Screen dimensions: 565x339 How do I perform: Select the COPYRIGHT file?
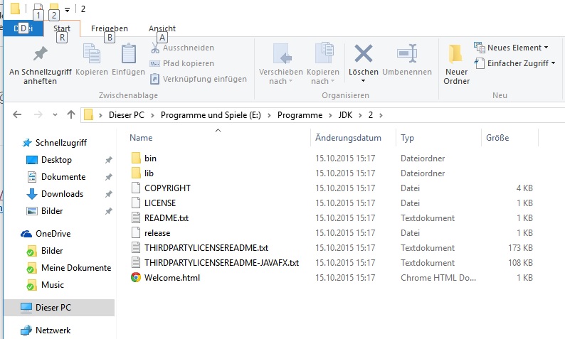[x=167, y=188]
